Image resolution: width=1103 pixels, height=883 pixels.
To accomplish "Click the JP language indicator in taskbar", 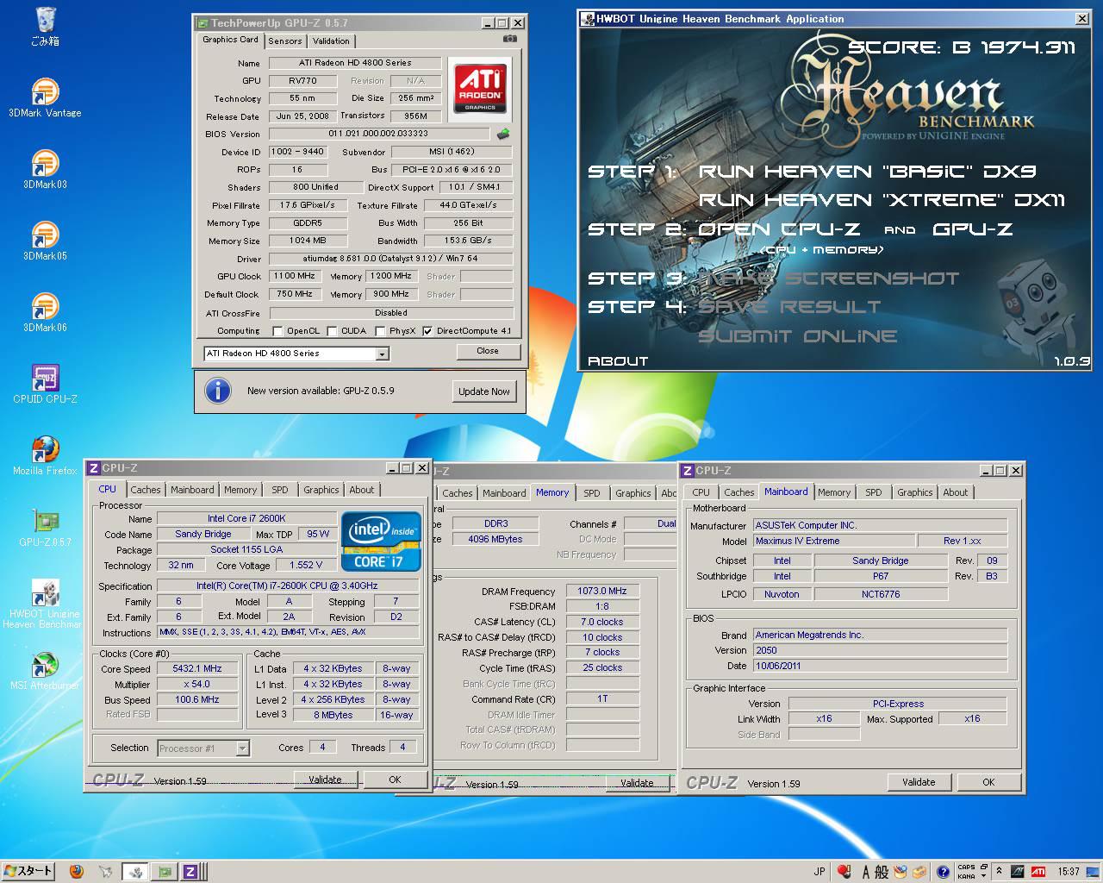I will tap(819, 872).
